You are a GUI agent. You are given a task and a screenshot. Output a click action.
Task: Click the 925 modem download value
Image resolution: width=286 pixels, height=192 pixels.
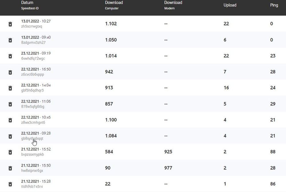click(168, 152)
